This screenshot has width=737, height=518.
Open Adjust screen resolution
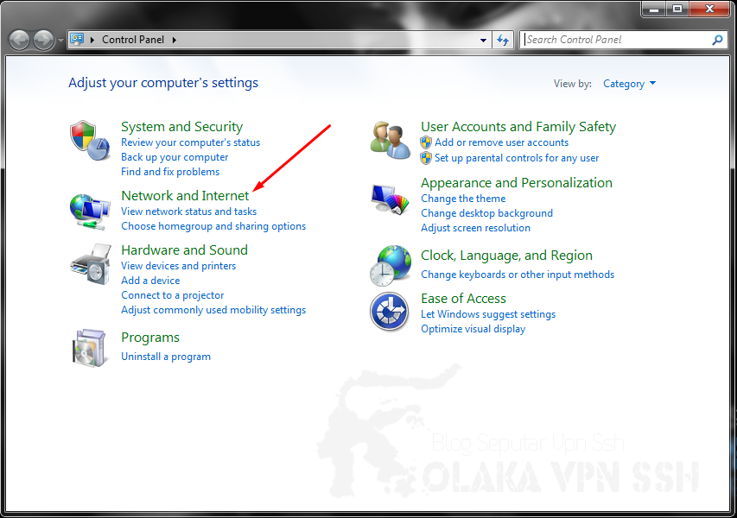click(475, 227)
